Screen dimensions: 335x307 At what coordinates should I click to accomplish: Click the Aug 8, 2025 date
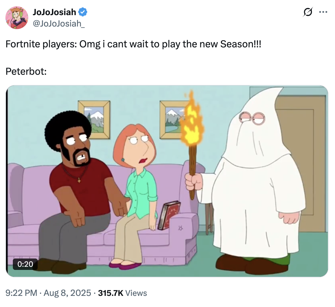pyautogui.click(x=67, y=293)
